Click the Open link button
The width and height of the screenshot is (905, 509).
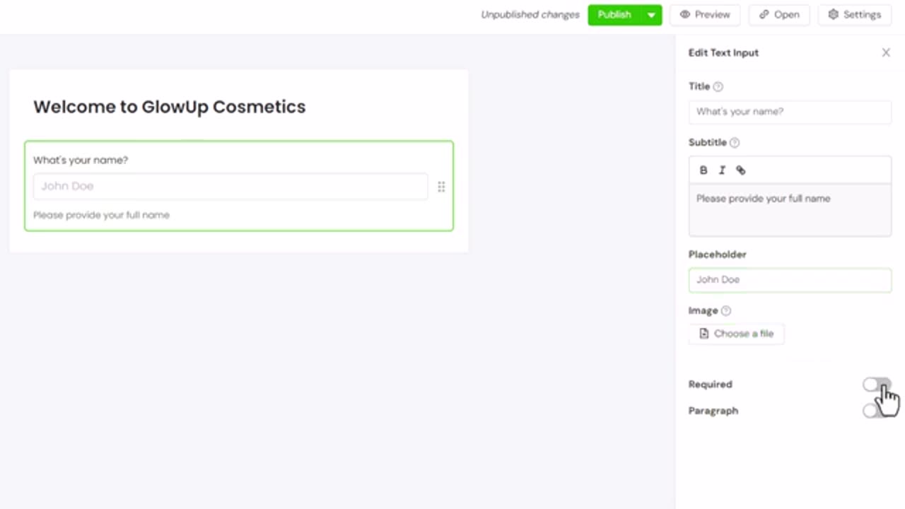[x=779, y=15]
